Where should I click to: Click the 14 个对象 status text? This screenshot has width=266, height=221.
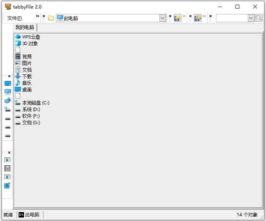247,215
